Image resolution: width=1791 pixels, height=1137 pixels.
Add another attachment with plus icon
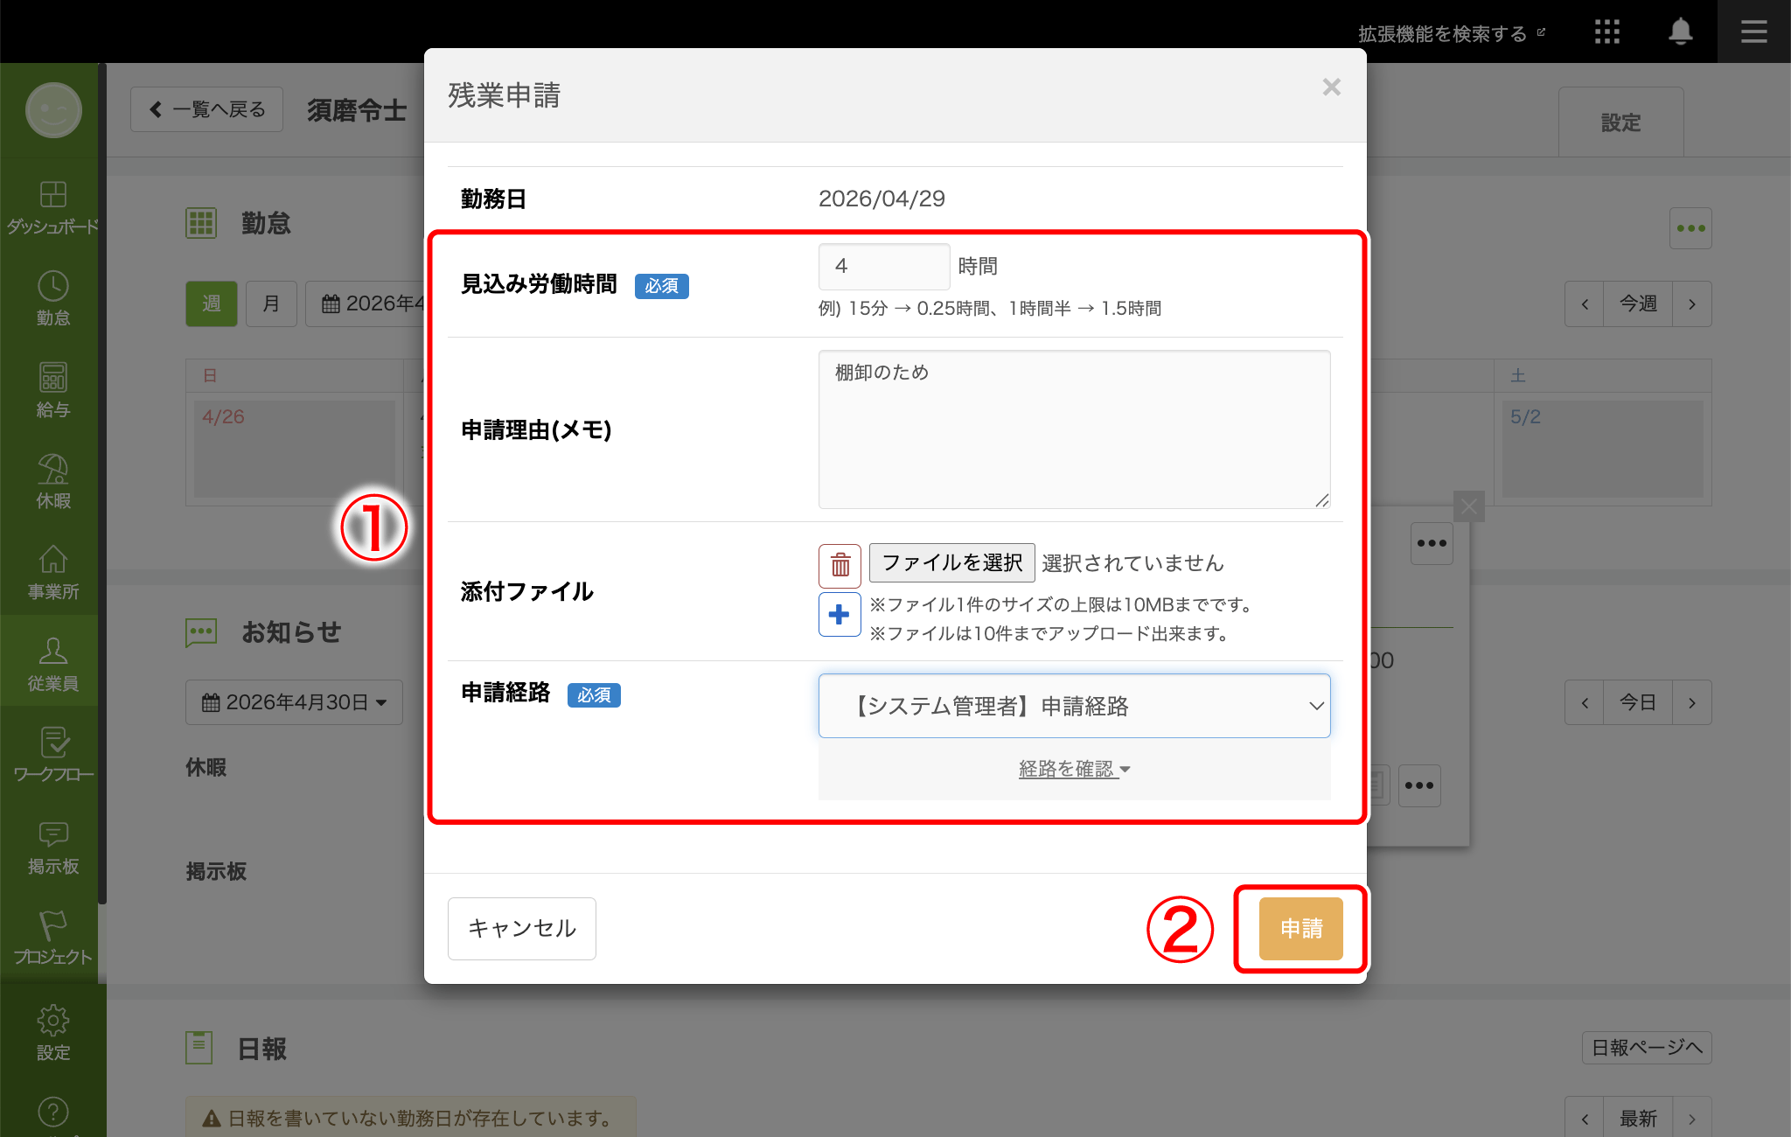(840, 614)
